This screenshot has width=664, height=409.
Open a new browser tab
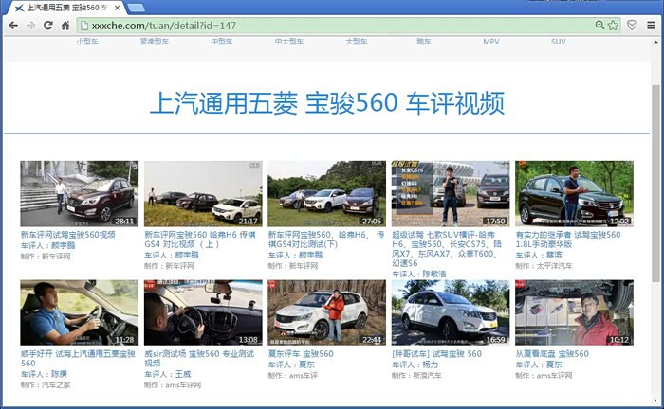(136, 8)
